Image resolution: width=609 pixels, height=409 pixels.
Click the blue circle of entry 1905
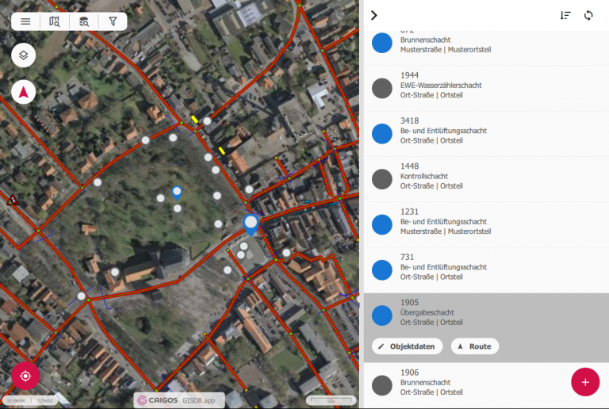click(382, 315)
